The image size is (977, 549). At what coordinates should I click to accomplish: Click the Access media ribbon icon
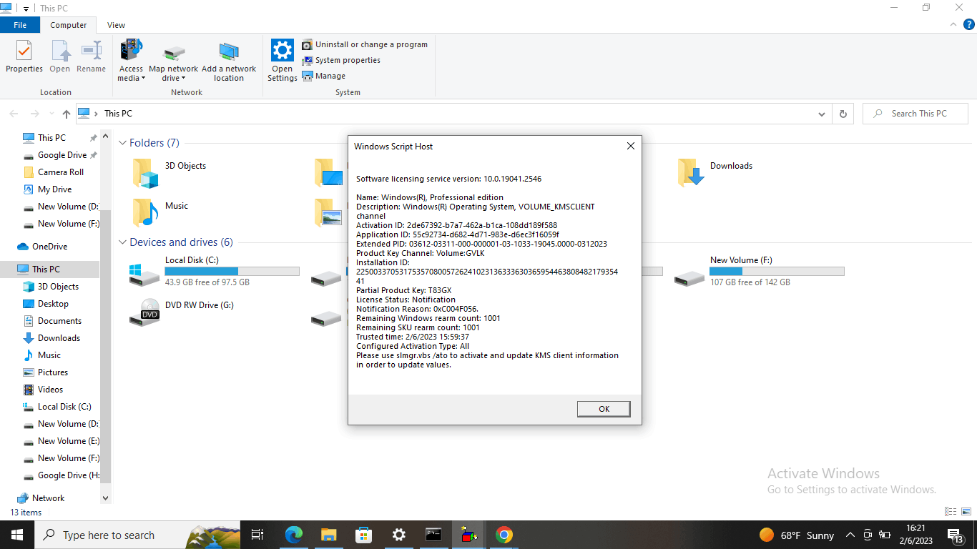(x=131, y=61)
